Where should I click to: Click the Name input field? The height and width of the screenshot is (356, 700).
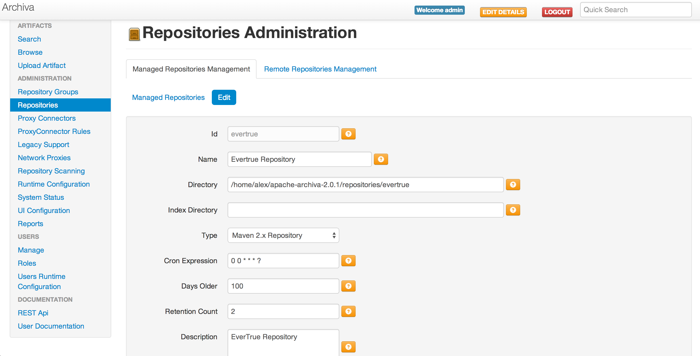click(299, 159)
